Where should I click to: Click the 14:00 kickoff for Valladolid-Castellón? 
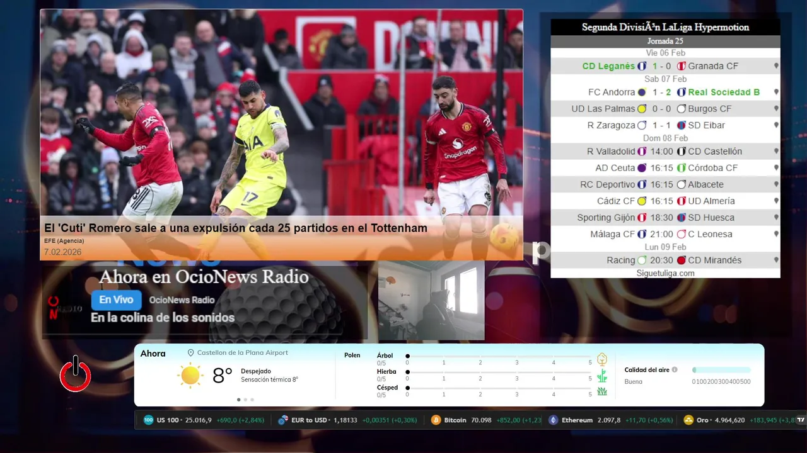661,152
